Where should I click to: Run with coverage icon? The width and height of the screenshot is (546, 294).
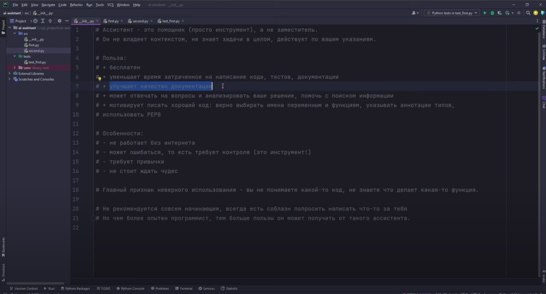500,13
